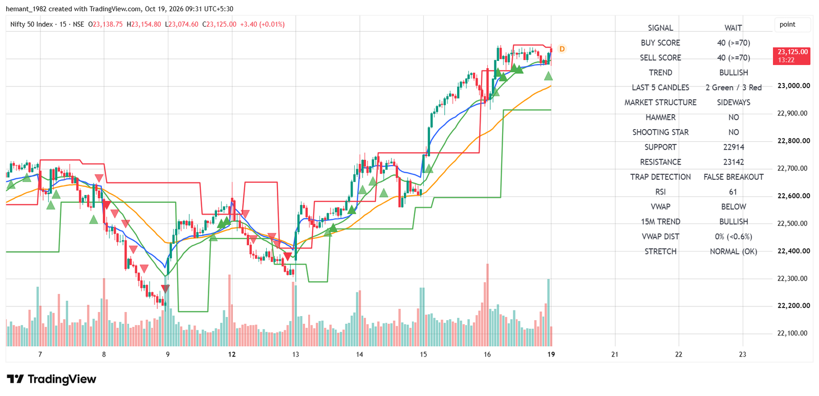Click the SUPPORT value 22914

pos(733,148)
